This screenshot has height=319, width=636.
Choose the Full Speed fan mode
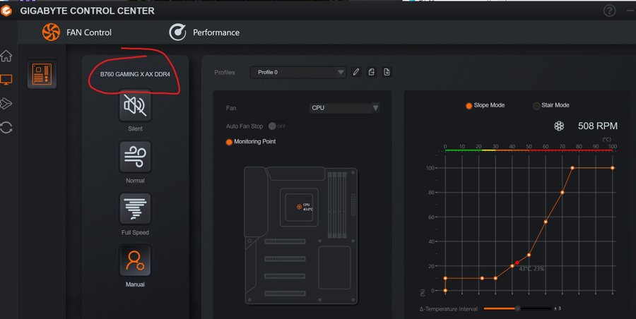[135, 209]
